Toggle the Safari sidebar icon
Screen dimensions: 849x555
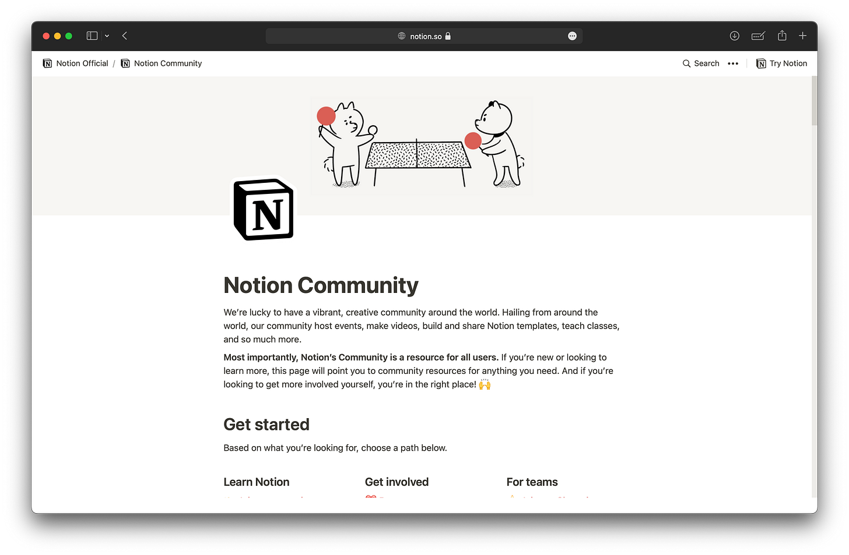(92, 36)
